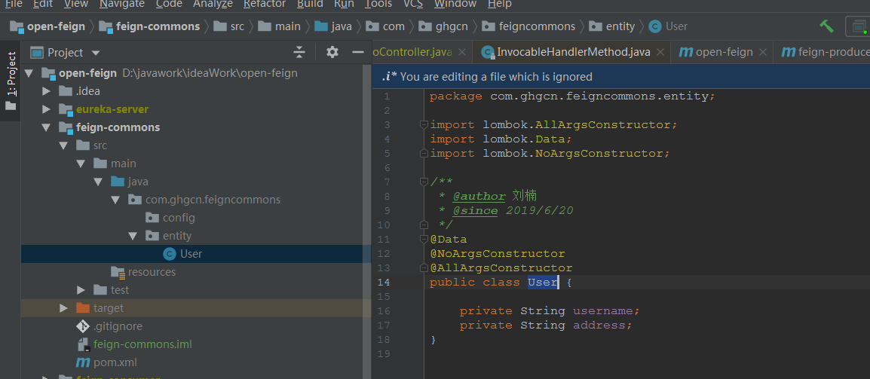Click the com breadcrumb
This screenshot has width=870, height=379.
coord(385,26)
